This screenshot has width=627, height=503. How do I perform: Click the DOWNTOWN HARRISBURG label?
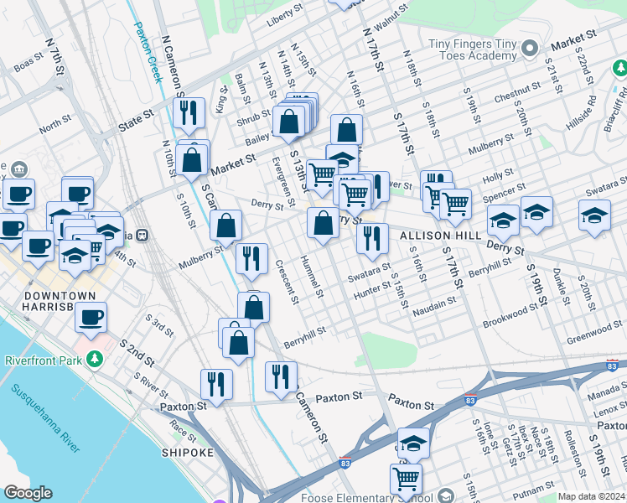point(60,301)
